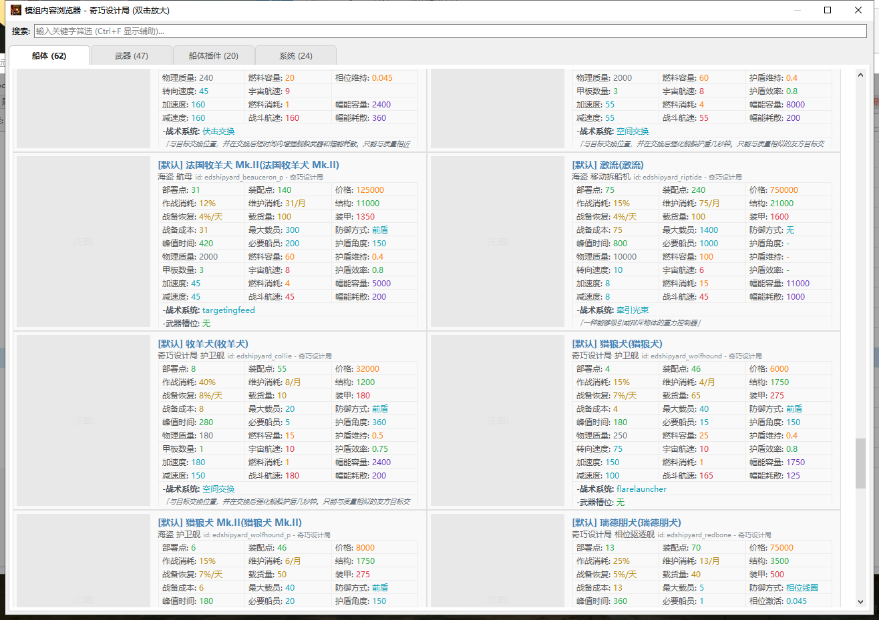The image size is (879, 620).
Task: Click the search keyword filter field
Action: tap(450, 31)
